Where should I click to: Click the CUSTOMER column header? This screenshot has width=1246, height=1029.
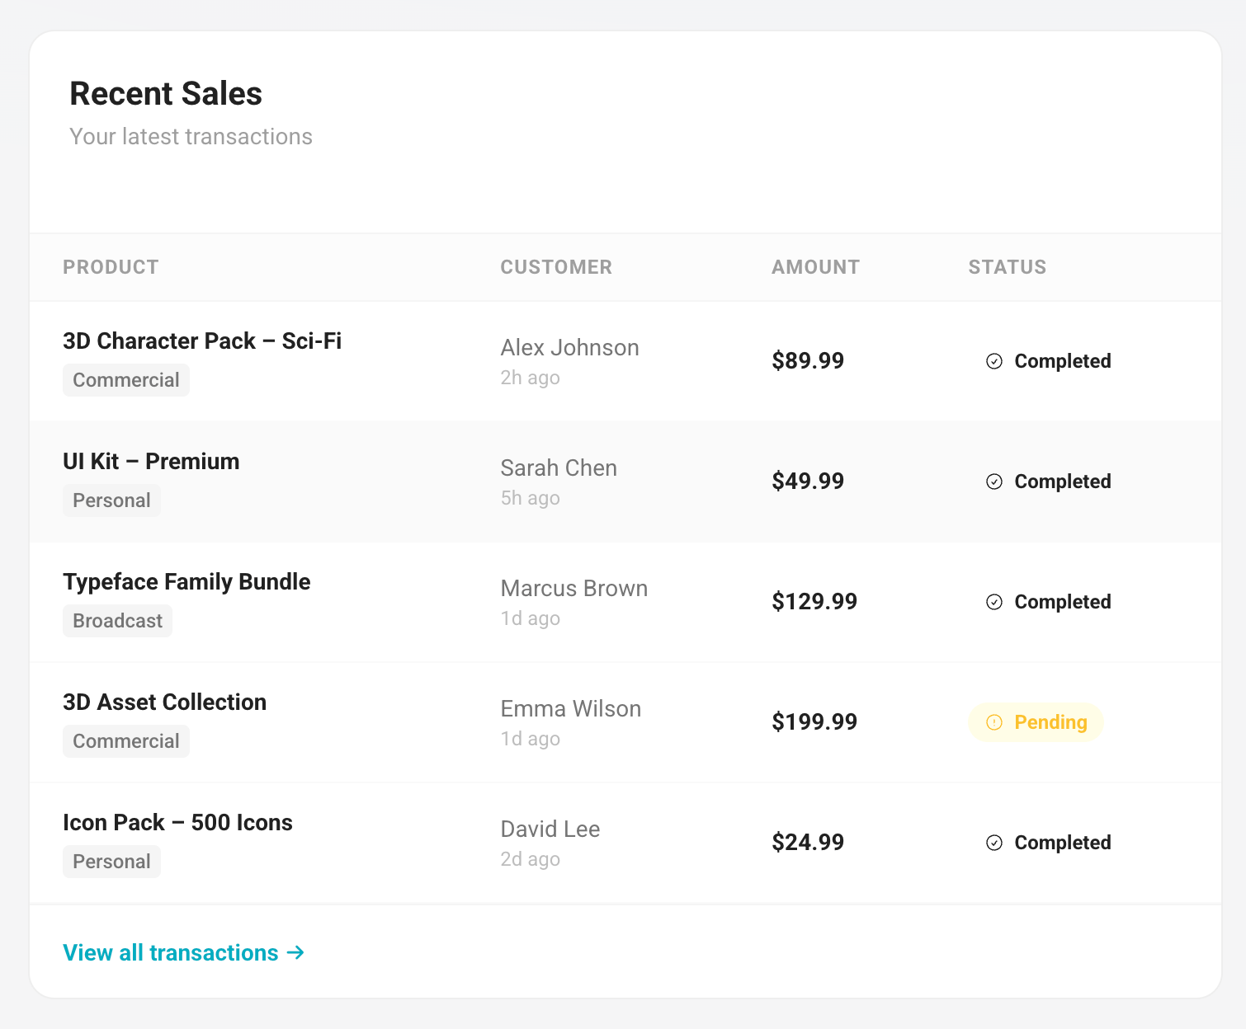[556, 267]
